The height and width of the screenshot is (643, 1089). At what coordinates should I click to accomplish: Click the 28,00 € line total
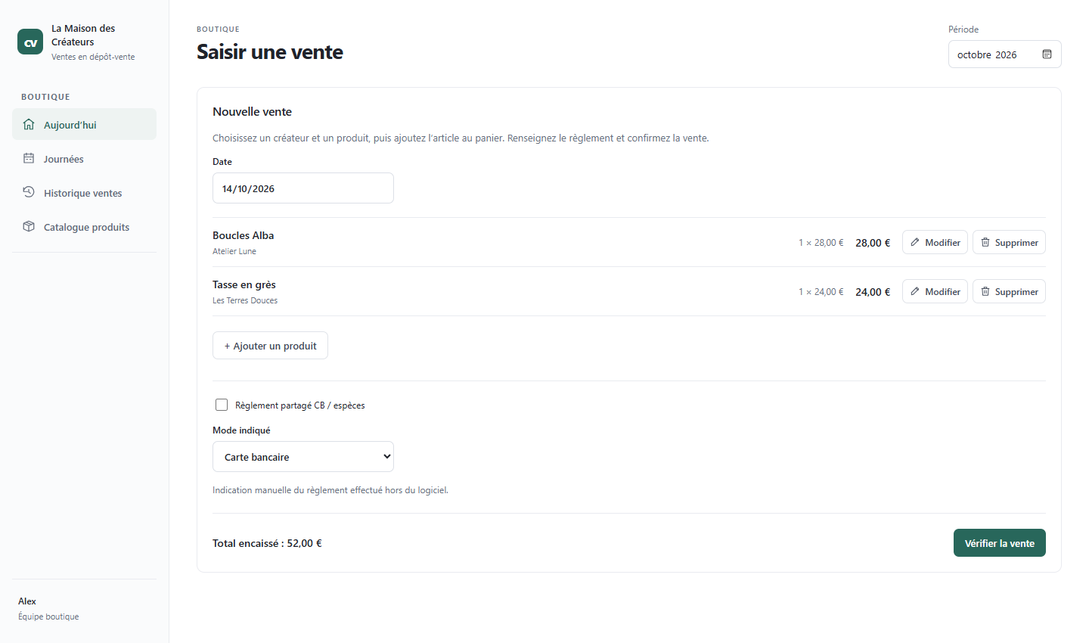tap(873, 243)
